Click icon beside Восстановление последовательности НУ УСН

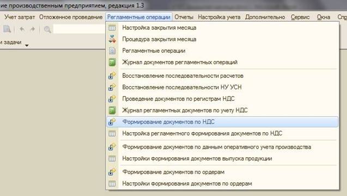click(112, 87)
